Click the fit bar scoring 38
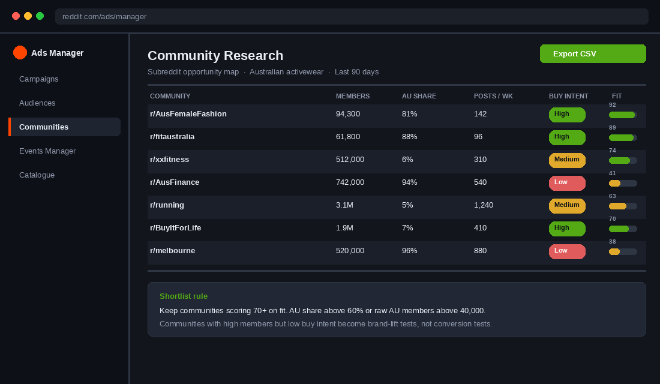660x384 pixels. [623, 252]
